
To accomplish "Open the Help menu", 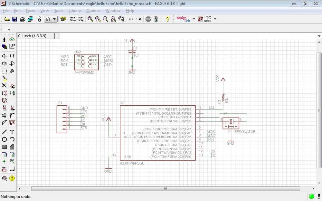I will click(130, 11).
